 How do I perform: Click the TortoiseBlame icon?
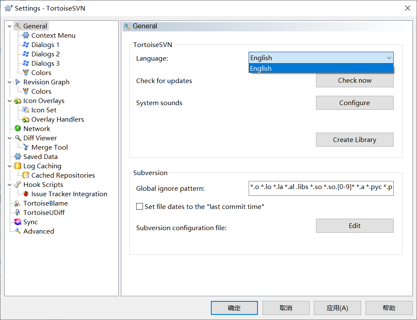[x=17, y=203]
